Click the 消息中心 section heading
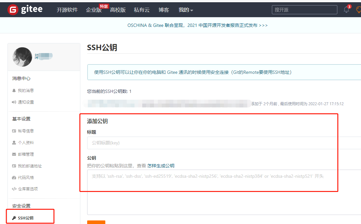The height and width of the screenshot is (224, 361). (x=21, y=78)
